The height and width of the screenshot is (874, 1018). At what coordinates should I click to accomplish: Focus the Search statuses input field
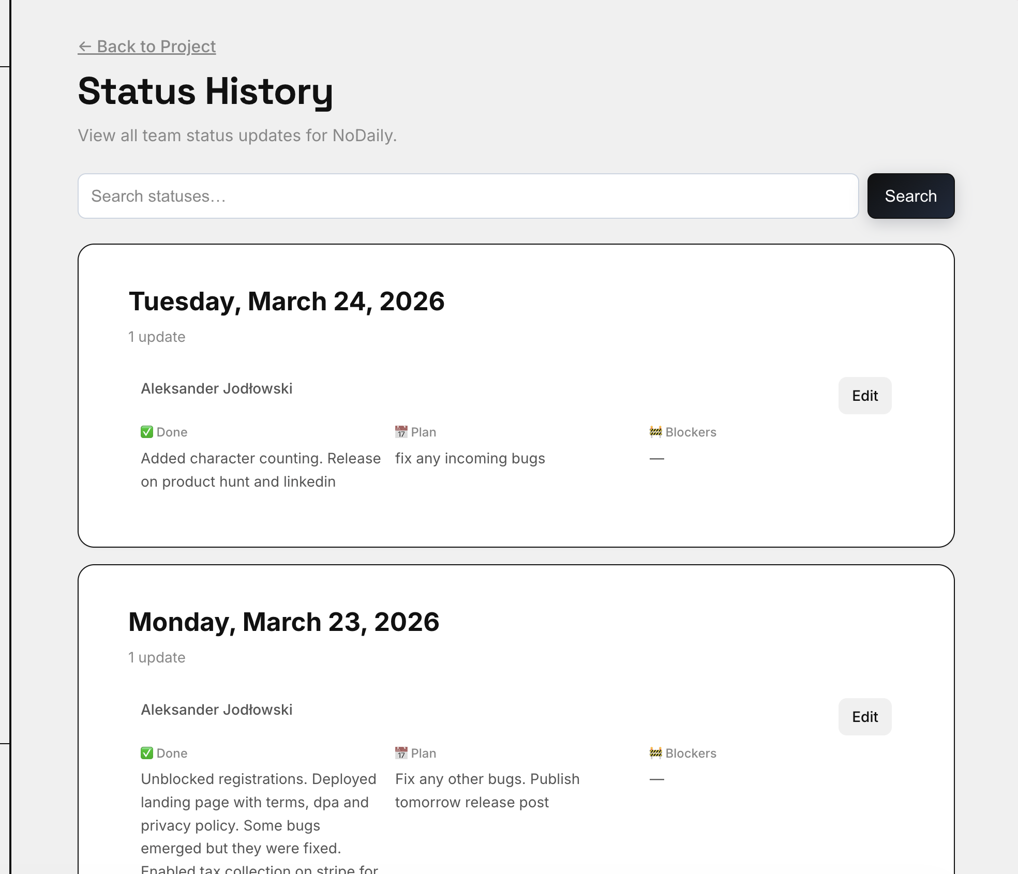coord(468,196)
